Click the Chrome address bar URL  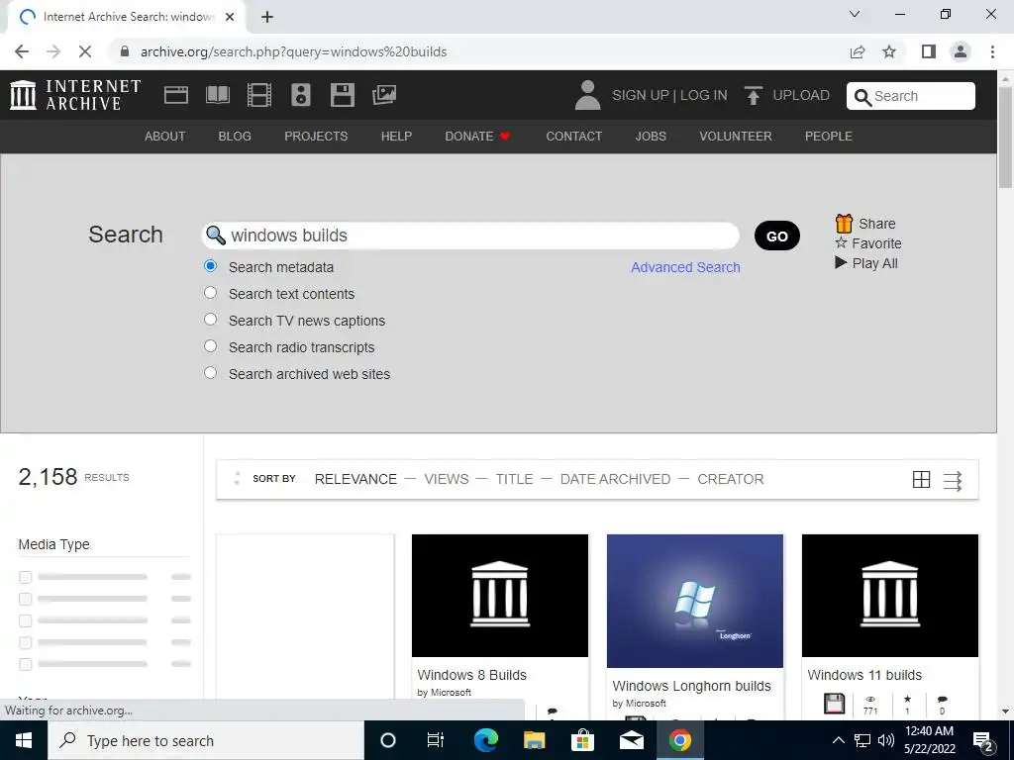293,51
